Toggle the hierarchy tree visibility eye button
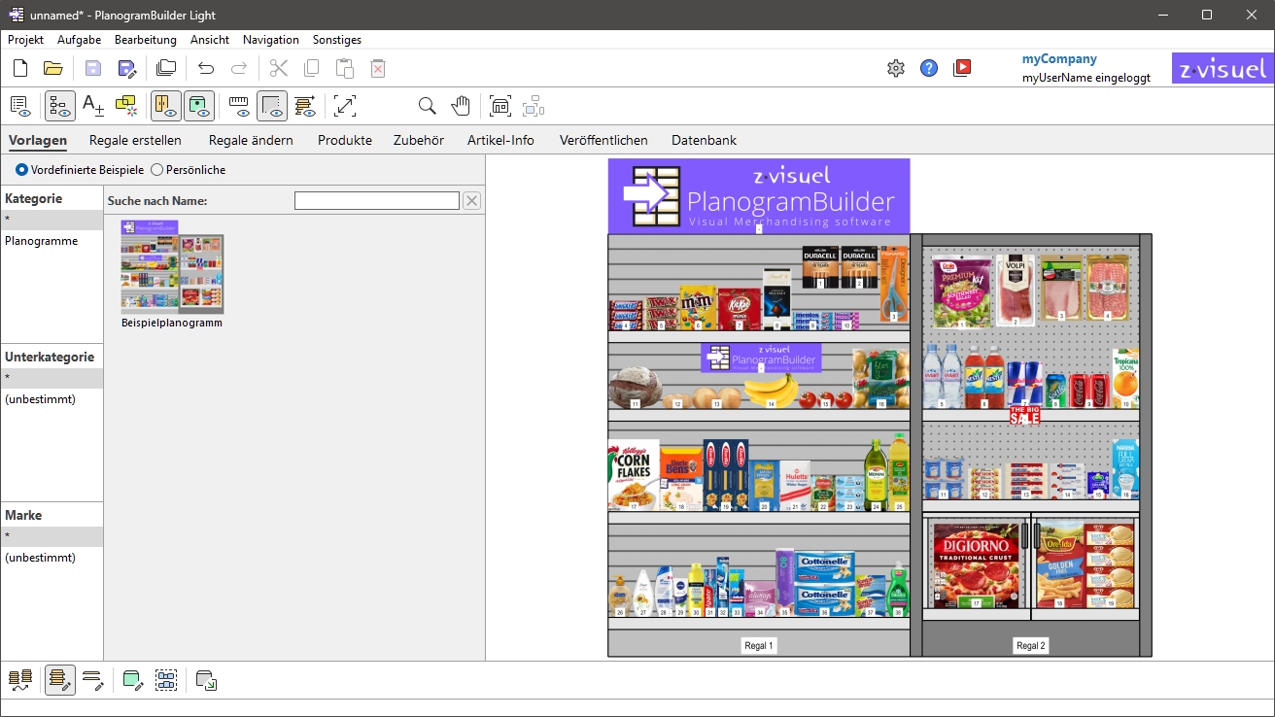 [x=59, y=105]
